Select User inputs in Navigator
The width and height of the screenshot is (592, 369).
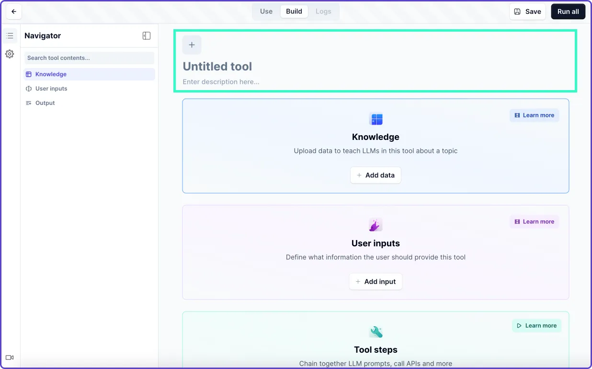(x=51, y=89)
